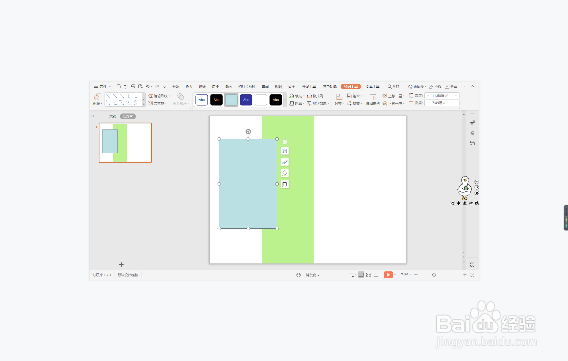Click the star animation icon in right sidebar
568x361 pixels.
tap(472, 133)
